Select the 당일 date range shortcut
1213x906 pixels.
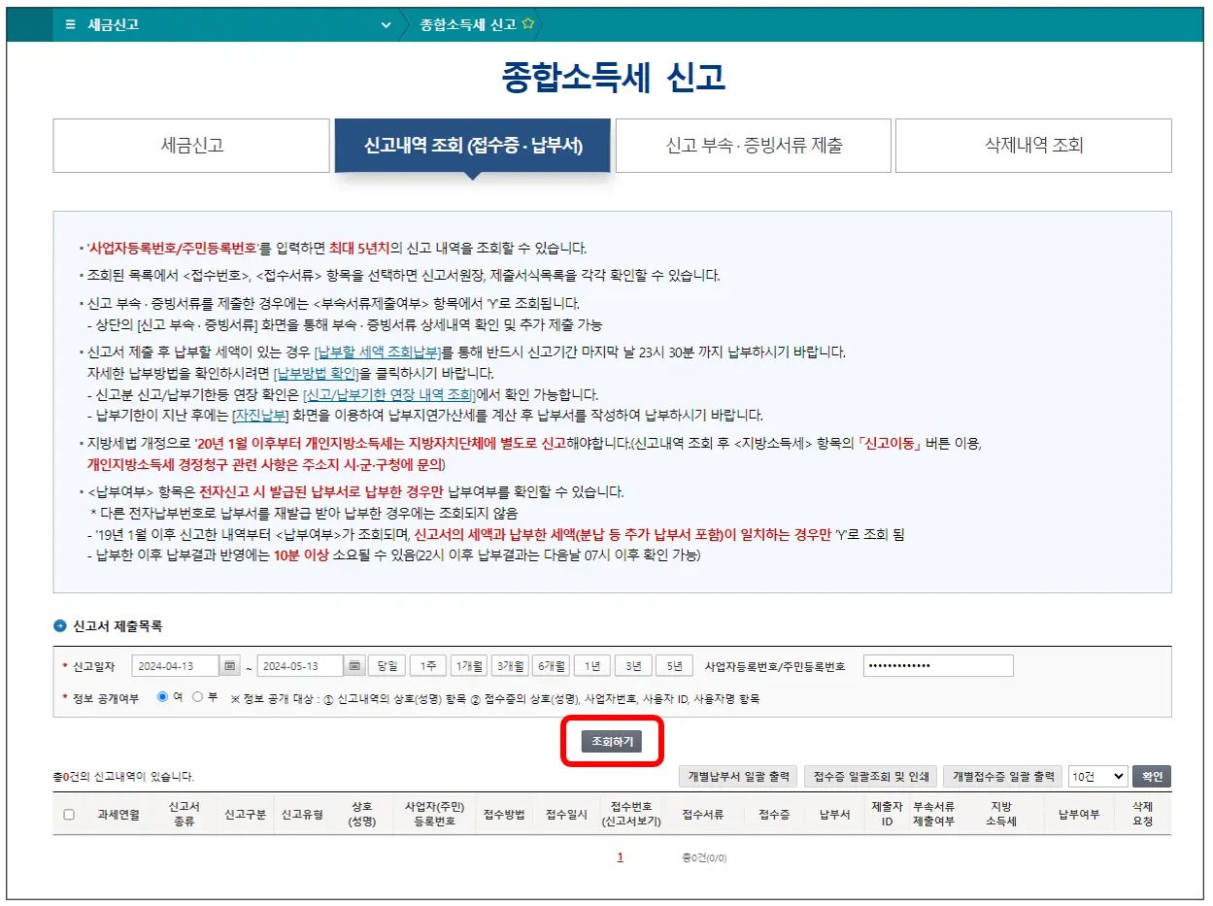click(x=387, y=666)
